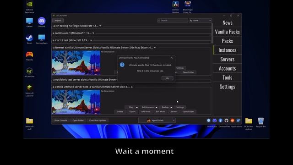Click the Minecraft stuff desktop folder
The width and height of the screenshot is (293, 165).
[29, 124]
